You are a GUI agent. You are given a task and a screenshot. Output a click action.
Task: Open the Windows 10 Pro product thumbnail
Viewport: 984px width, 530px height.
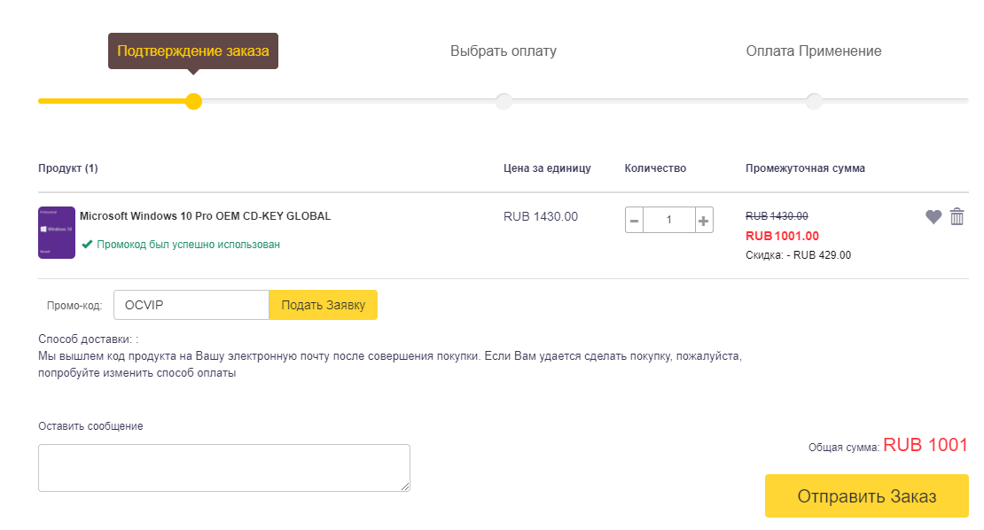click(57, 232)
